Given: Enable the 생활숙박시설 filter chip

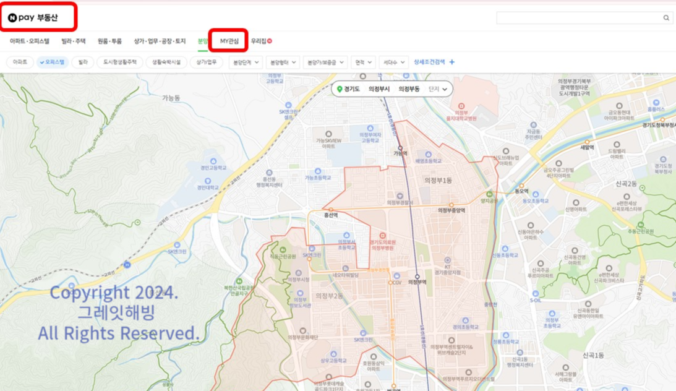Looking at the screenshot, I should (x=161, y=62).
